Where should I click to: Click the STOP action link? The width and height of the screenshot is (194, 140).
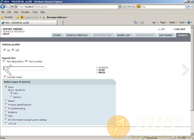[102, 70]
